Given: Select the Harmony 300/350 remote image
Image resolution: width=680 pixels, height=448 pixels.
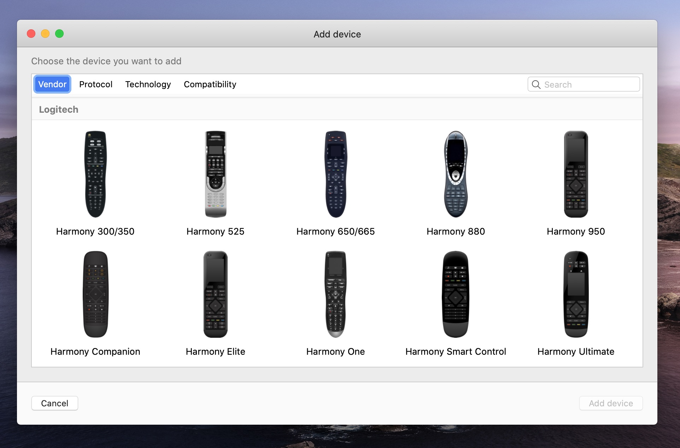Looking at the screenshot, I should pos(95,174).
